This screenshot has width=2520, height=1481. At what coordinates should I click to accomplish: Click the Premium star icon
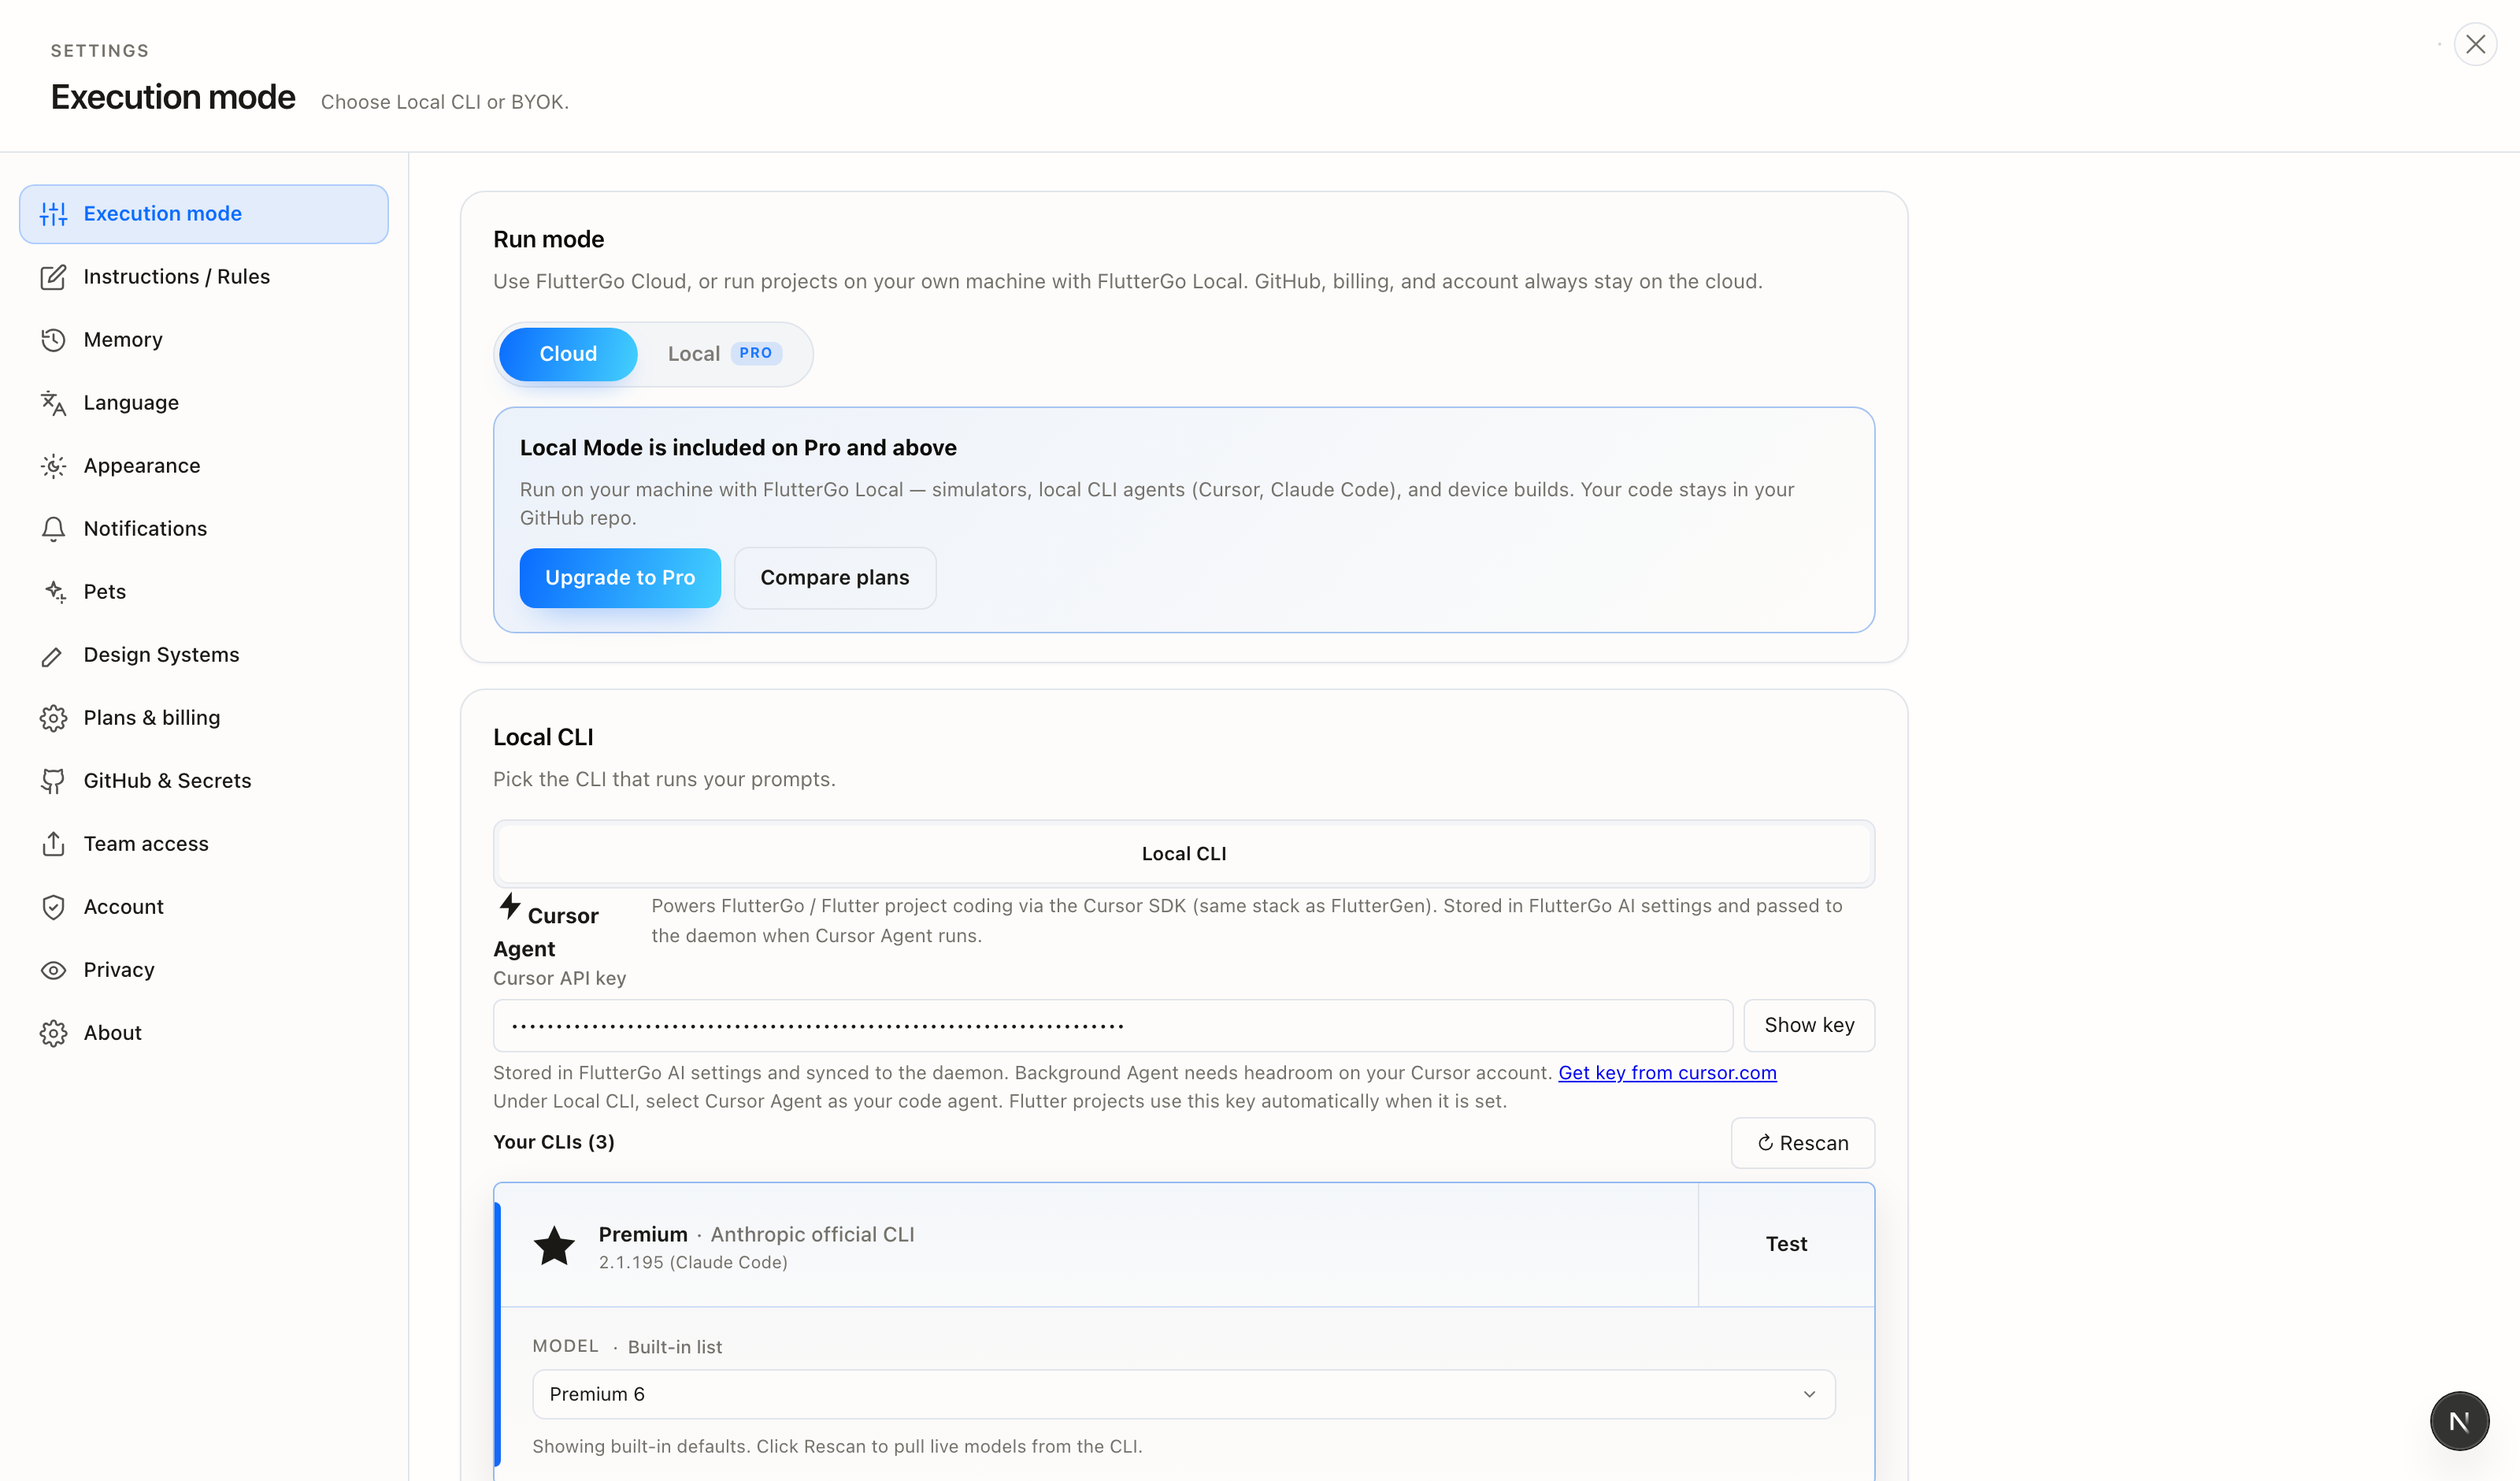[554, 1245]
